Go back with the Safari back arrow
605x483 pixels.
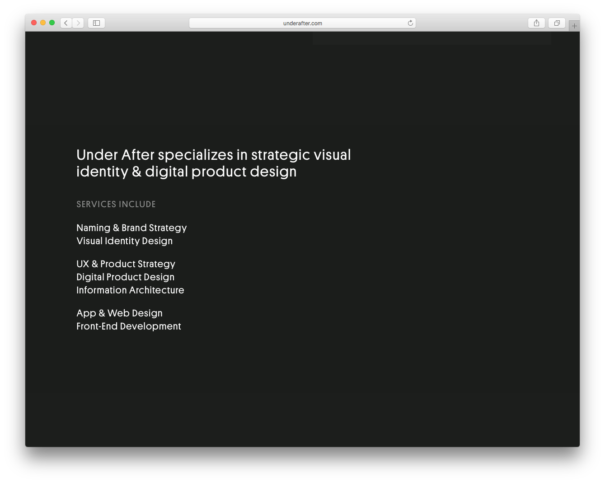pyautogui.click(x=66, y=23)
